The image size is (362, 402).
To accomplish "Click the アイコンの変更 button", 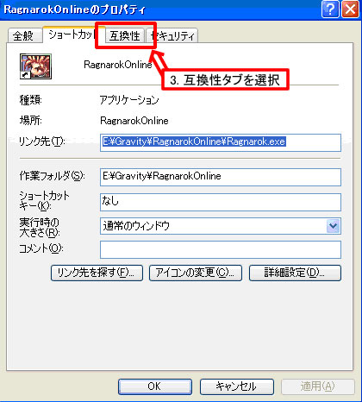I will click(196, 273).
